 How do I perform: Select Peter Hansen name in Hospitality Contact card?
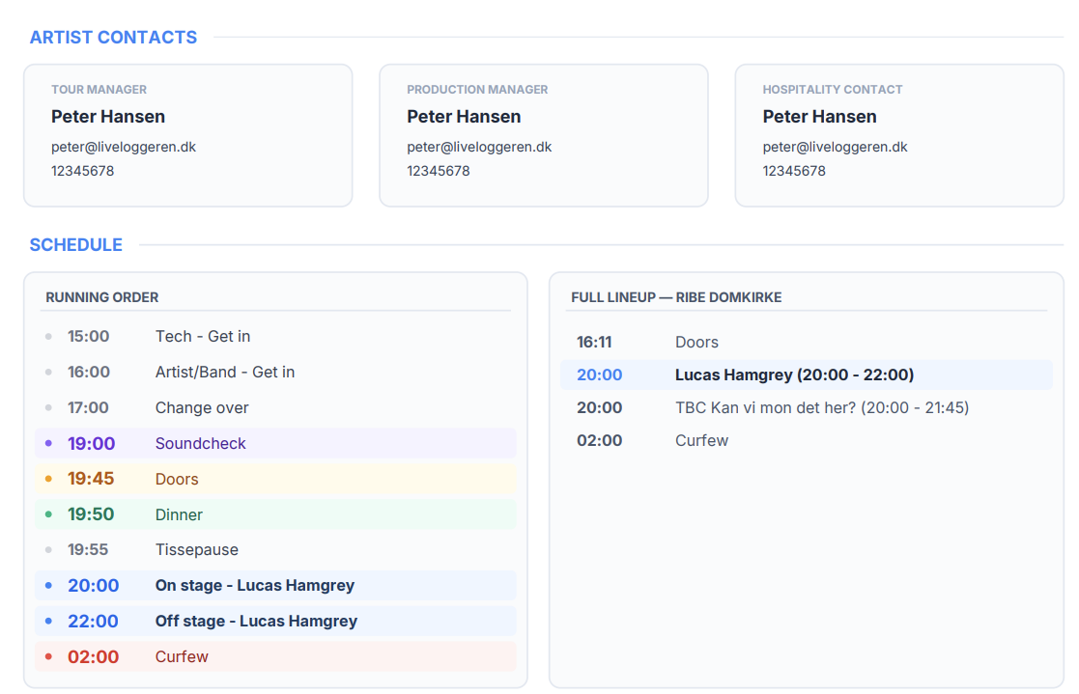coord(819,117)
